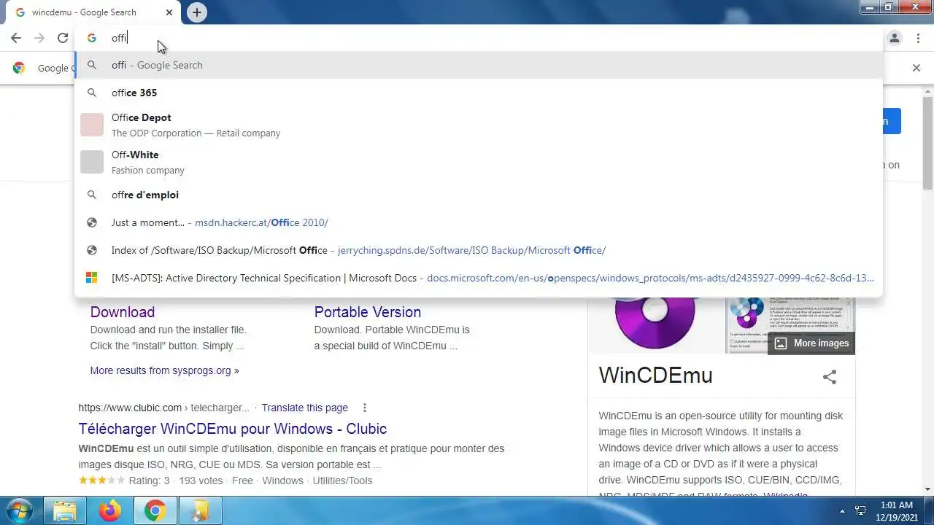The width and height of the screenshot is (934, 525).
Task: Click the 'More images' button
Action: [811, 343]
